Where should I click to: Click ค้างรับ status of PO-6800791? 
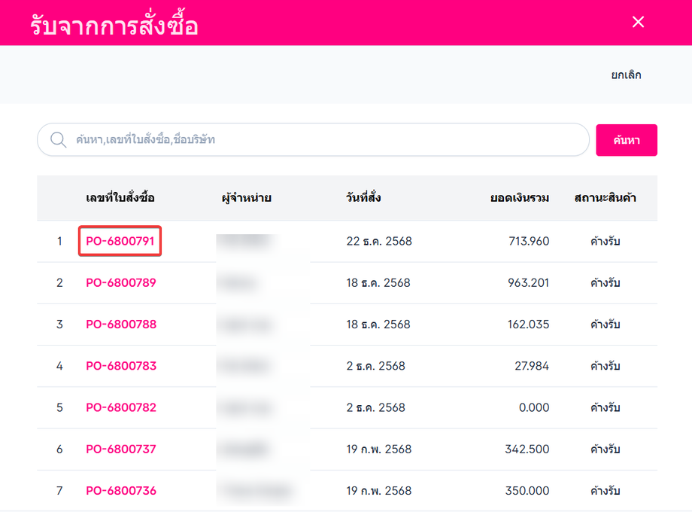click(605, 241)
